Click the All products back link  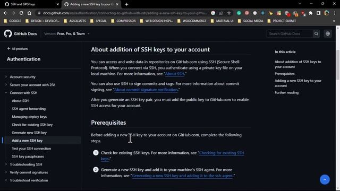click(x=18, y=49)
